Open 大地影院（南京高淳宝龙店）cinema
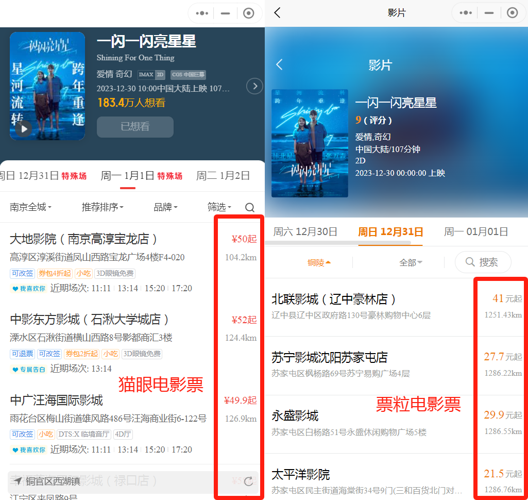Viewport: 528px width, 500px height. coord(83,239)
